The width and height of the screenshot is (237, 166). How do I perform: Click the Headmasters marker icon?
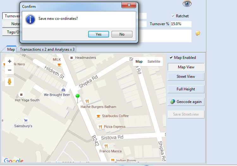(x=72, y=58)
